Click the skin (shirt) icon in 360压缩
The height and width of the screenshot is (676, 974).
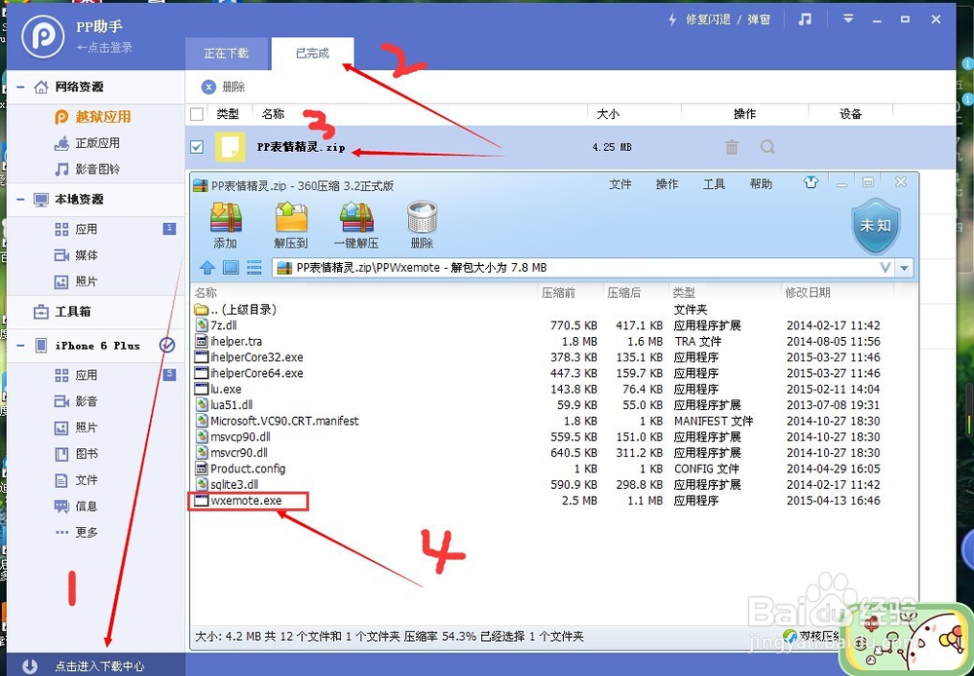pyautogui.click(x=810, y=183)
